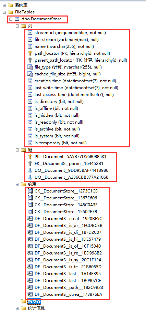Click the gray key icon of FK__DocumentS__paren__164452B1
Screen dimensions: 146x313
pos(30,164)
